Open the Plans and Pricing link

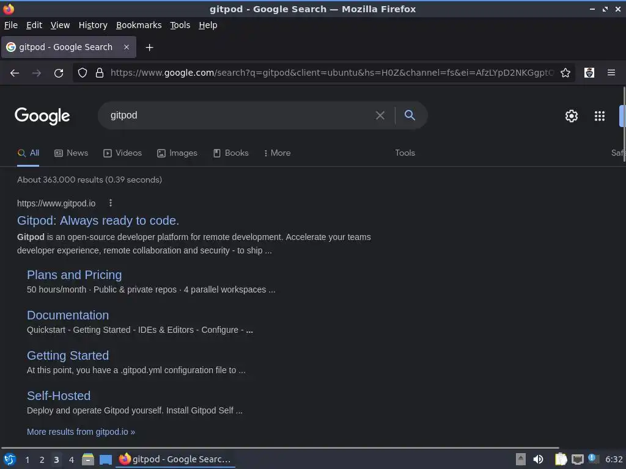pos(74,275)
